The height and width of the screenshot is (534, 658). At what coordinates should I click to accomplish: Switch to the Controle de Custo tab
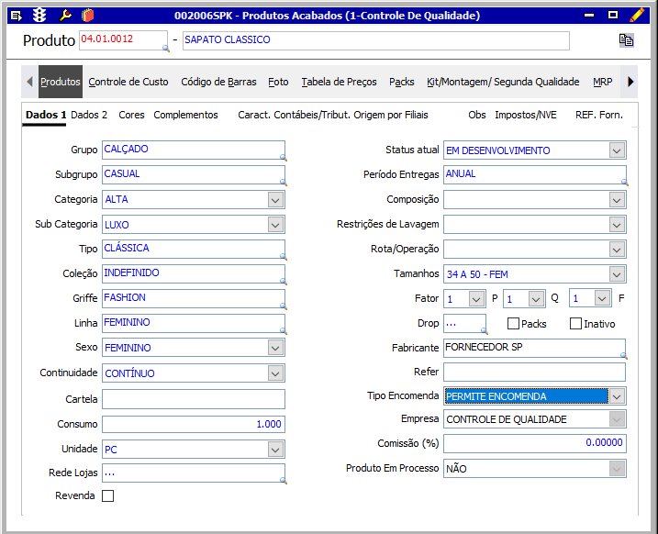pos(128,82)
